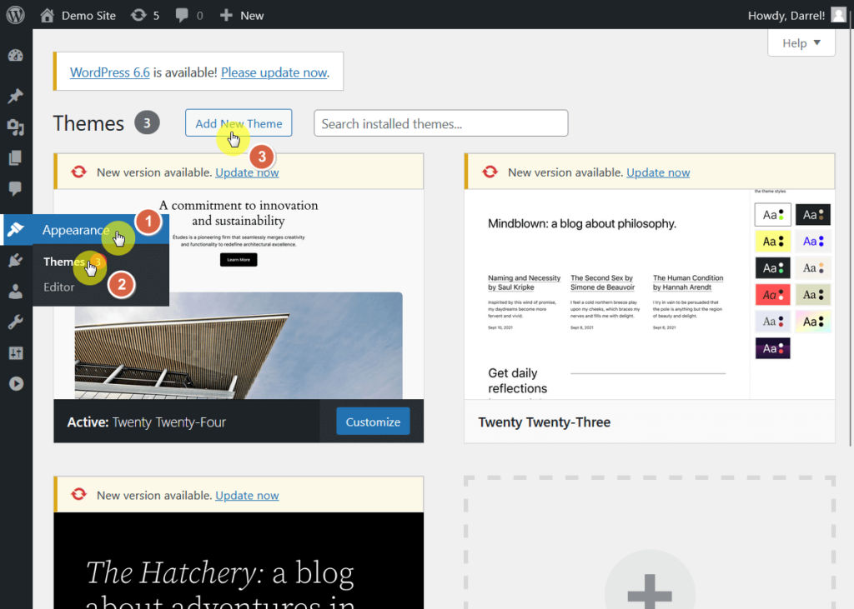Visit Demo Site home link
This screenshot has height=609, width=854.
click(x=78, y=15)
